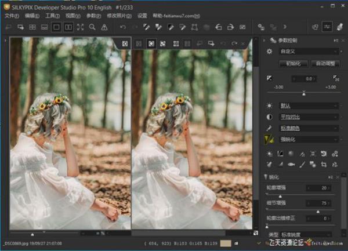The width and height of the screenshot is (348, 251).
Task: Click the warning triangle display icon
Action: pos(104,27)
